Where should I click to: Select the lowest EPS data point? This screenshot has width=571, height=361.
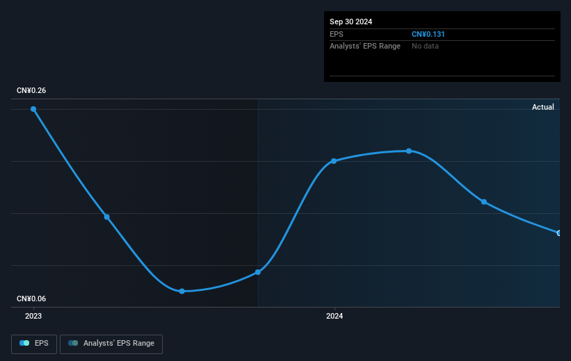[182, 291]
